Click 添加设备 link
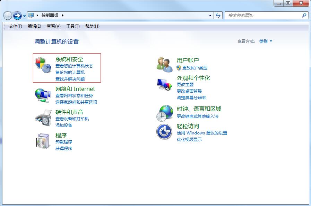Viewport: 311px width, 206px height. pos(64,125)
